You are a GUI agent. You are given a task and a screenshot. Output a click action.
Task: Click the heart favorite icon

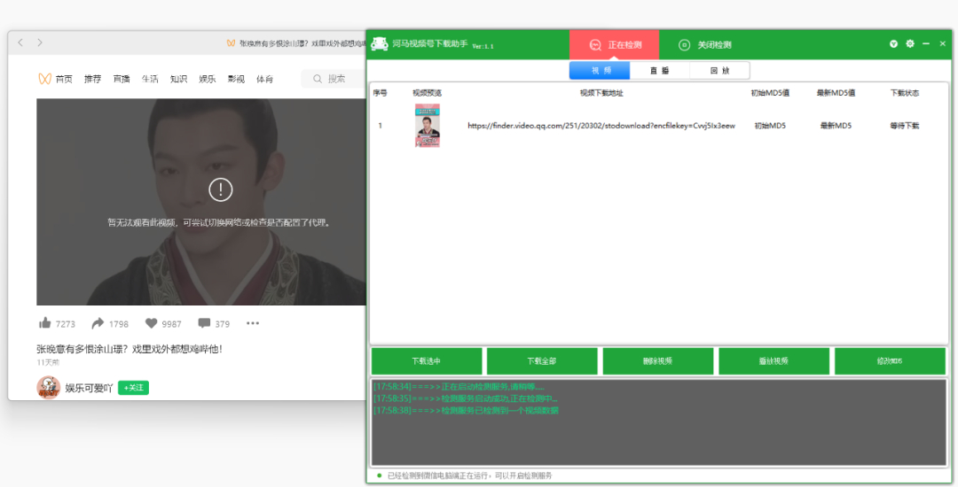(151, 323)
